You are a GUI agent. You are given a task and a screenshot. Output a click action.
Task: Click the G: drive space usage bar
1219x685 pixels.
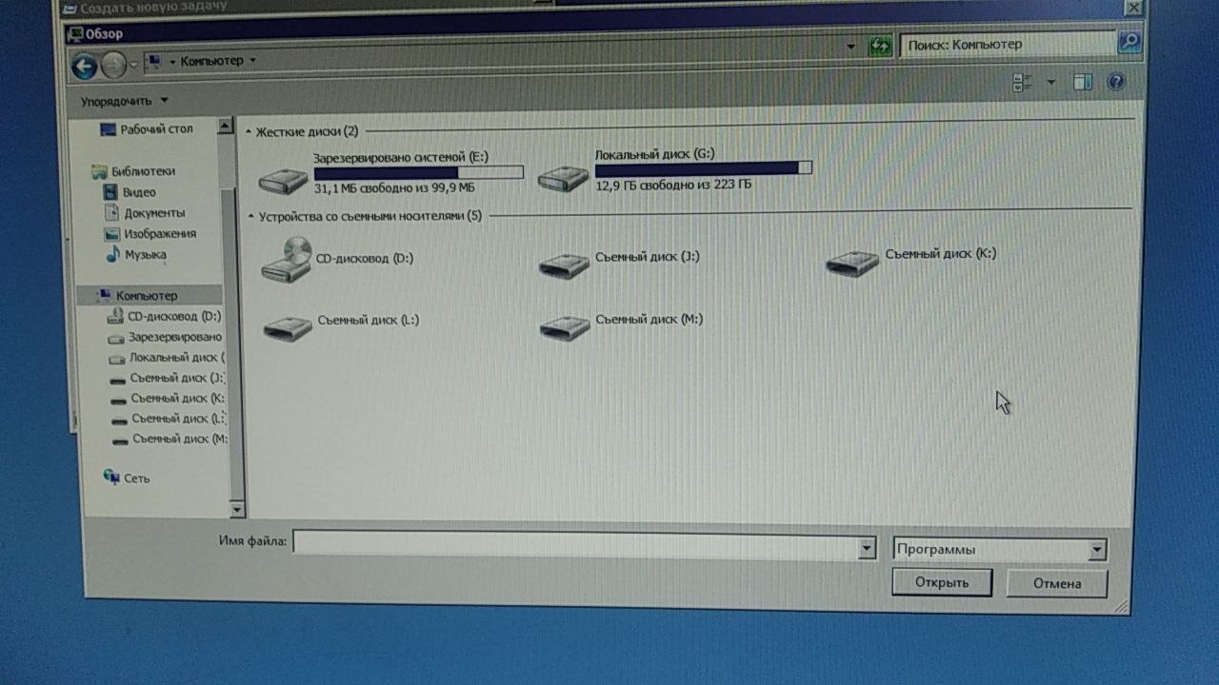pyautogui.click(x=704, y=168)
